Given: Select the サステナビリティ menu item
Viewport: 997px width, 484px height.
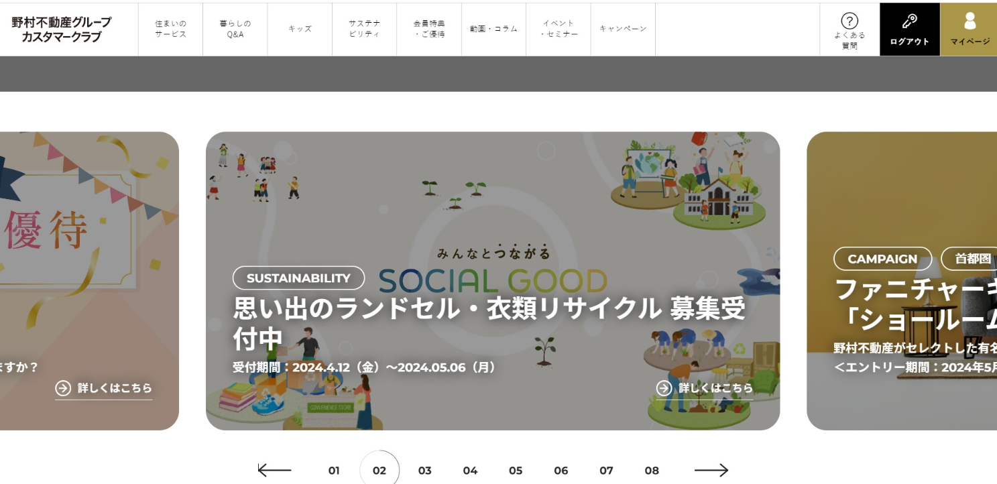Looking at the screenshot, I should [364, 28].
